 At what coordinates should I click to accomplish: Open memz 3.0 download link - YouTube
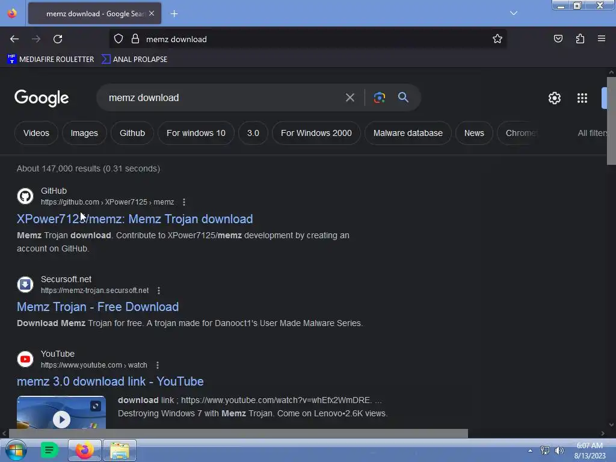[110, 381]
